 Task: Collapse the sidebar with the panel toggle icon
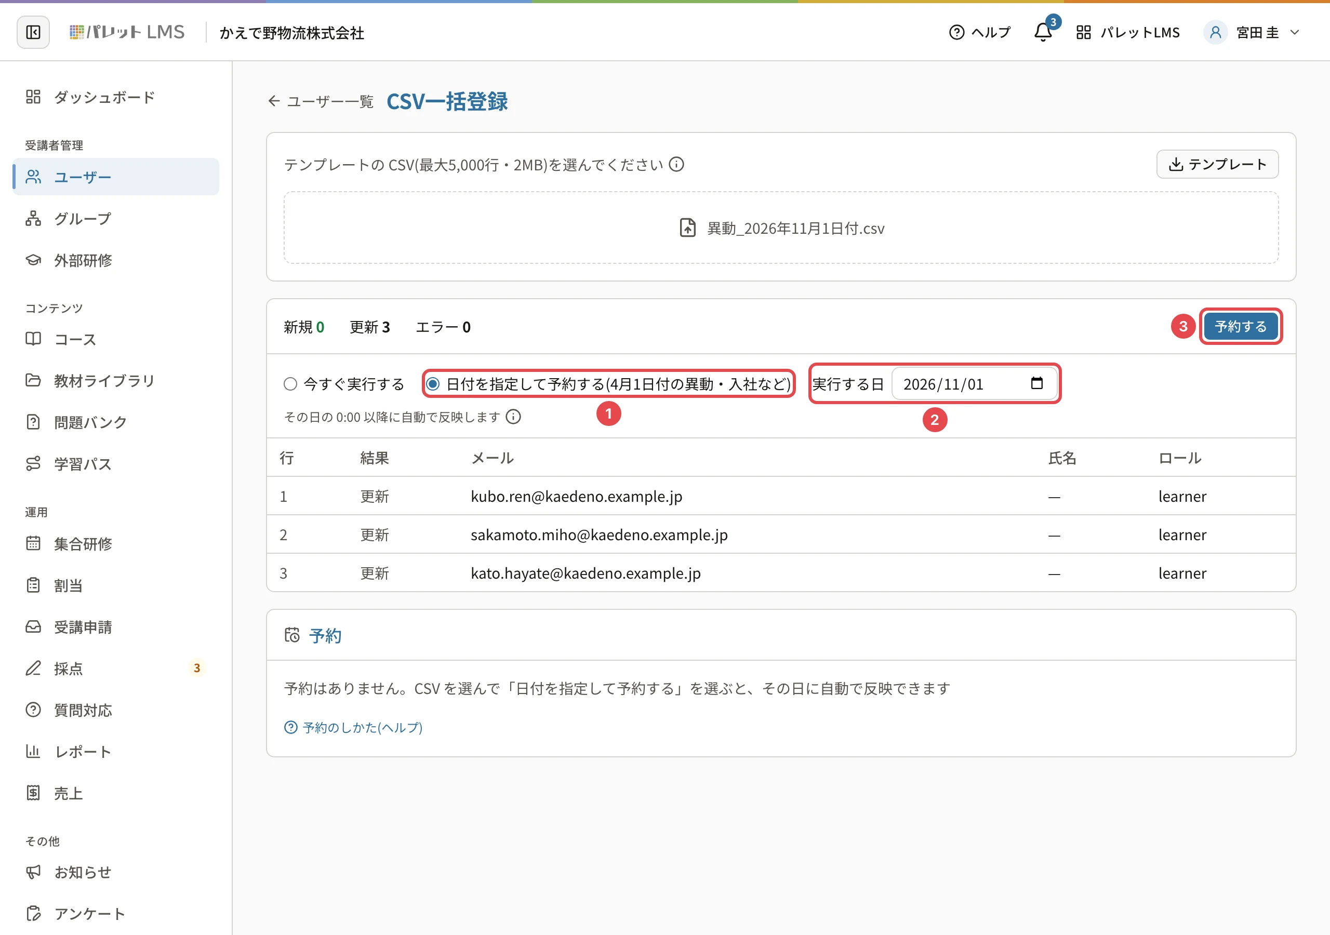pyautogui.click(x=33, y=32)
